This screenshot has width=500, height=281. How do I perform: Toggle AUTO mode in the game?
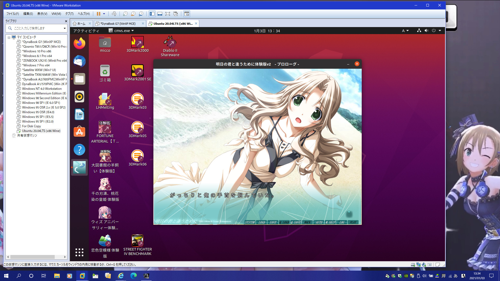click(319, 222)
